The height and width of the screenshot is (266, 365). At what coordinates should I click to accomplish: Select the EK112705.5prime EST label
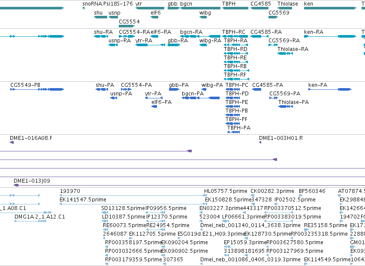tap(152, 234)
